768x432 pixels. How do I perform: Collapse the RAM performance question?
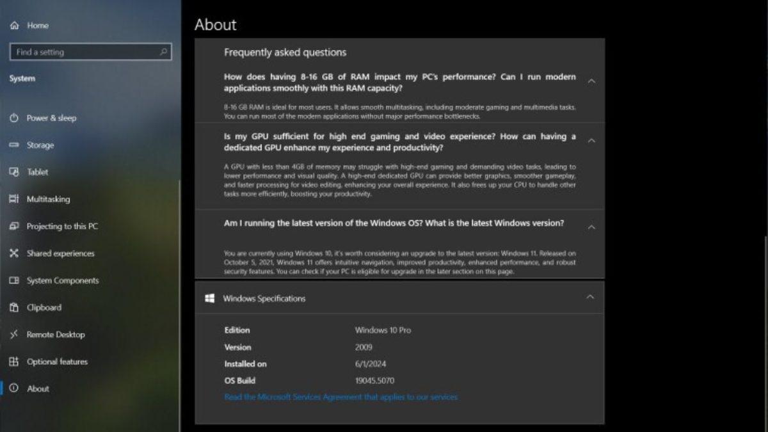(x=592, y=82)
